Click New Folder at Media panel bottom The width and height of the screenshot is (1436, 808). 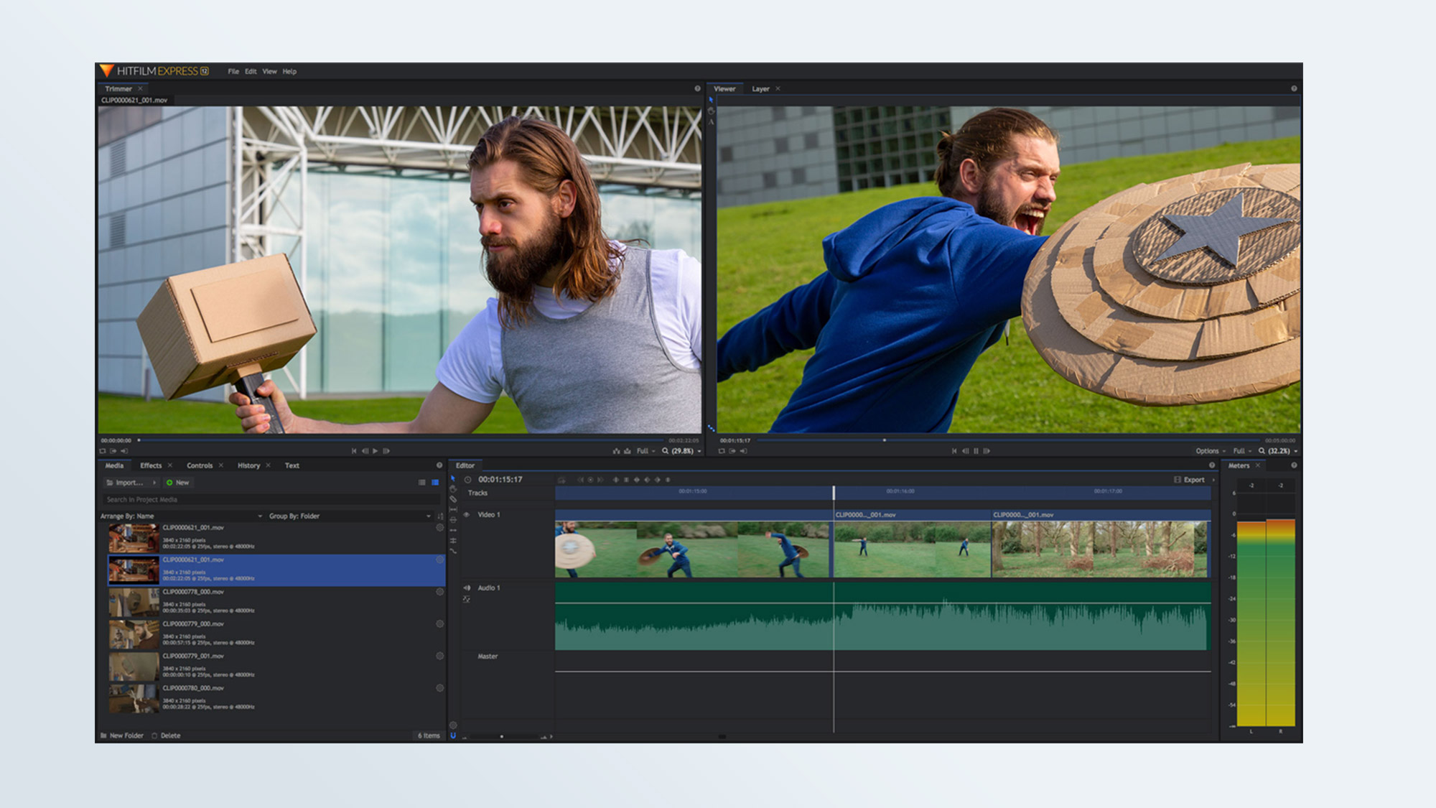pyautogui.click(x=122, y=735)
